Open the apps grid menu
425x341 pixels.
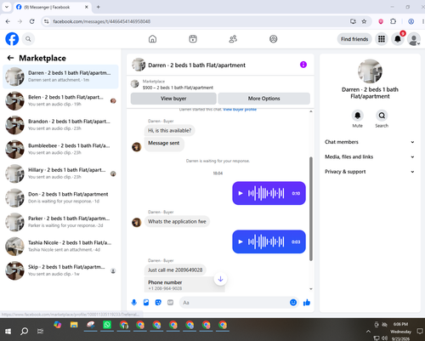pos(382,39)
